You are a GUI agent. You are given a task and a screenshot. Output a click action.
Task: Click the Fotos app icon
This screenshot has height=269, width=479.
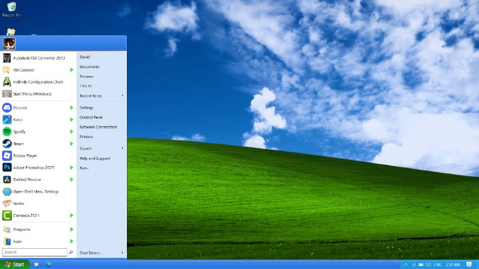tap(7, 120)
